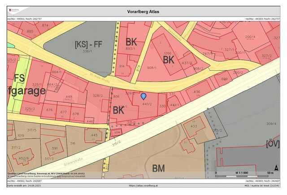Viewport: 287px width, 195px height.
Task: Click path label 878
Action: (x=139, y=69)
